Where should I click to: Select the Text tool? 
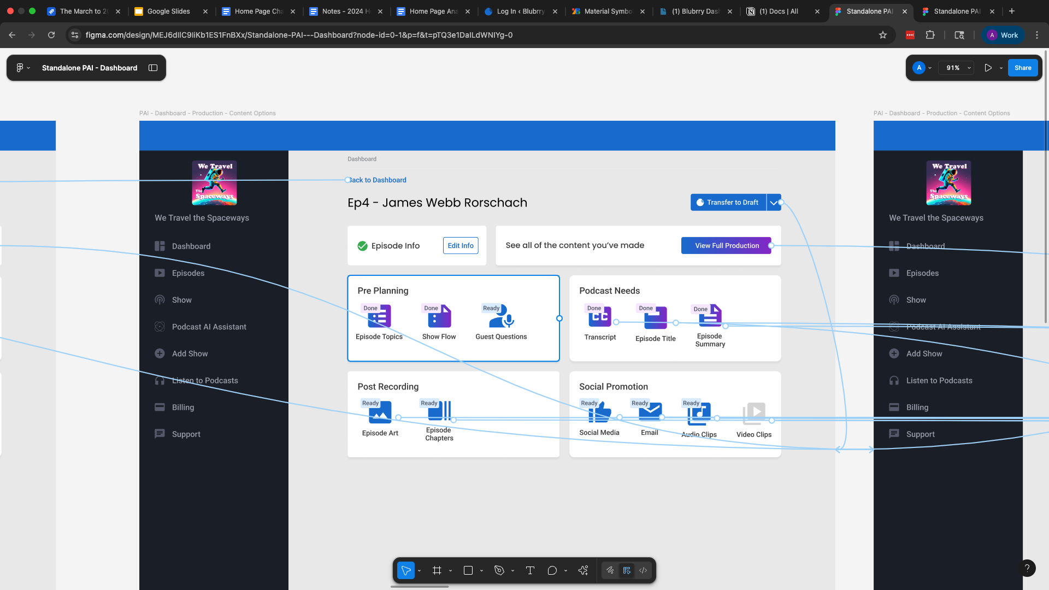pos(529,570)
